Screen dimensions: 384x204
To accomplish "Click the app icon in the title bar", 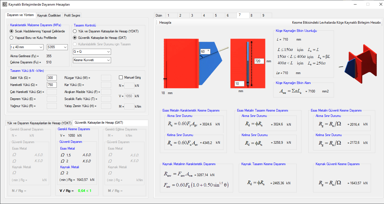I will tap(4, 4).
